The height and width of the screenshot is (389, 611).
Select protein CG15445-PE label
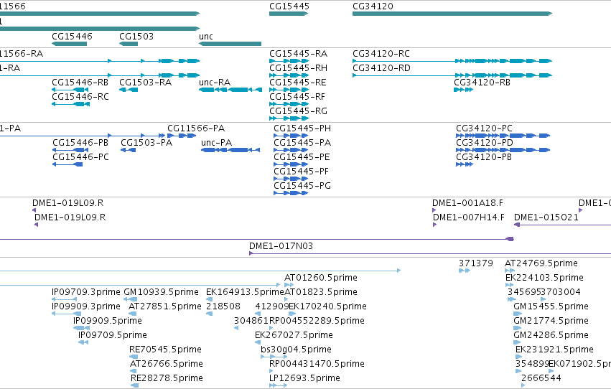[302, 157]
